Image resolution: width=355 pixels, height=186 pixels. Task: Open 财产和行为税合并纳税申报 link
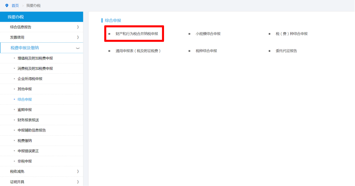[x=137, y=34]
